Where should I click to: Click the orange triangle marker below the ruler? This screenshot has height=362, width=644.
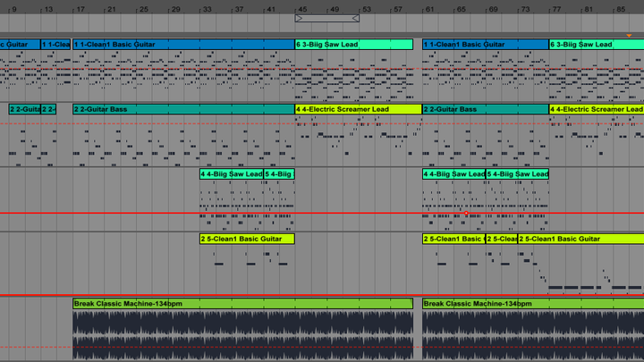(629, 36)
